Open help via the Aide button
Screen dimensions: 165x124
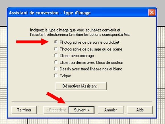[x=140, y=110]
